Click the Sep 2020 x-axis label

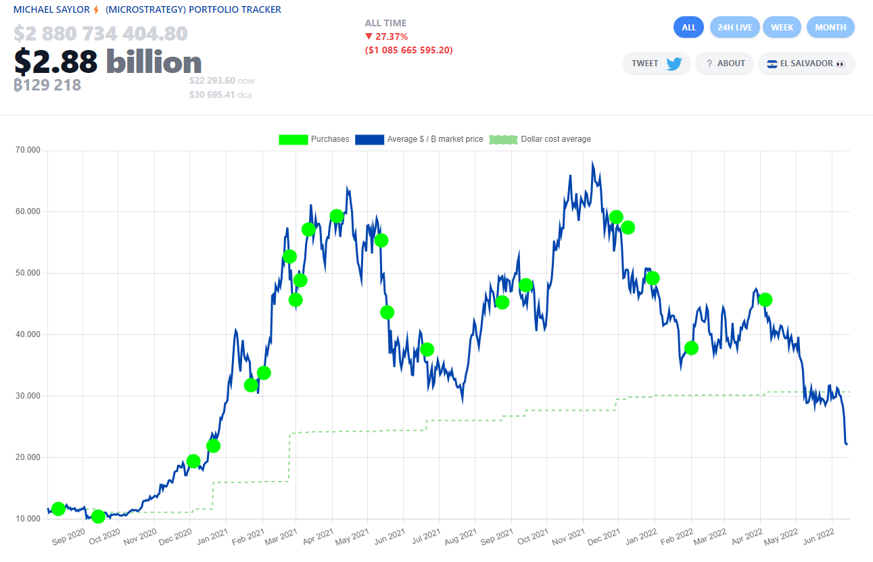tap(67, 536)
